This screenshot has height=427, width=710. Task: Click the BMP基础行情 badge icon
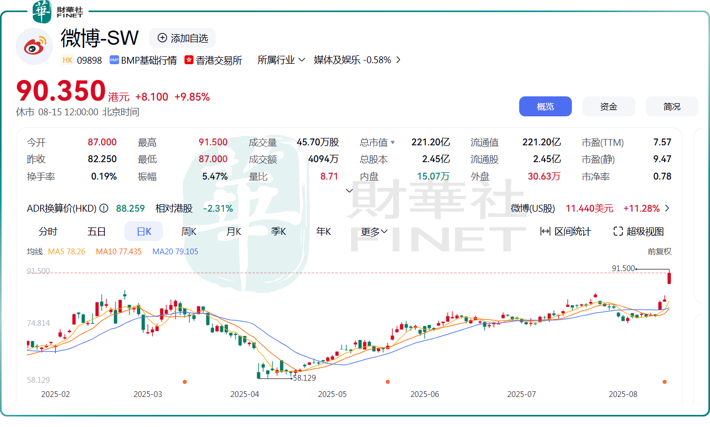tap(114, 60)
